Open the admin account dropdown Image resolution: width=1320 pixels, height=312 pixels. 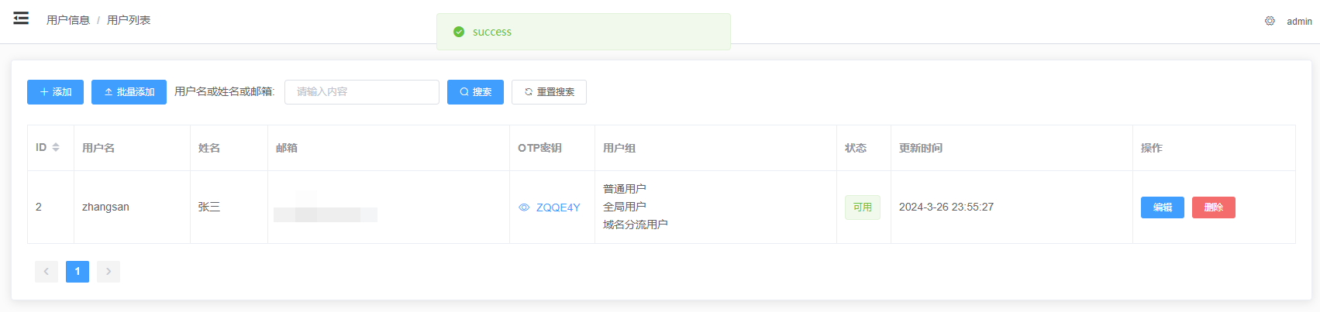1299,22
